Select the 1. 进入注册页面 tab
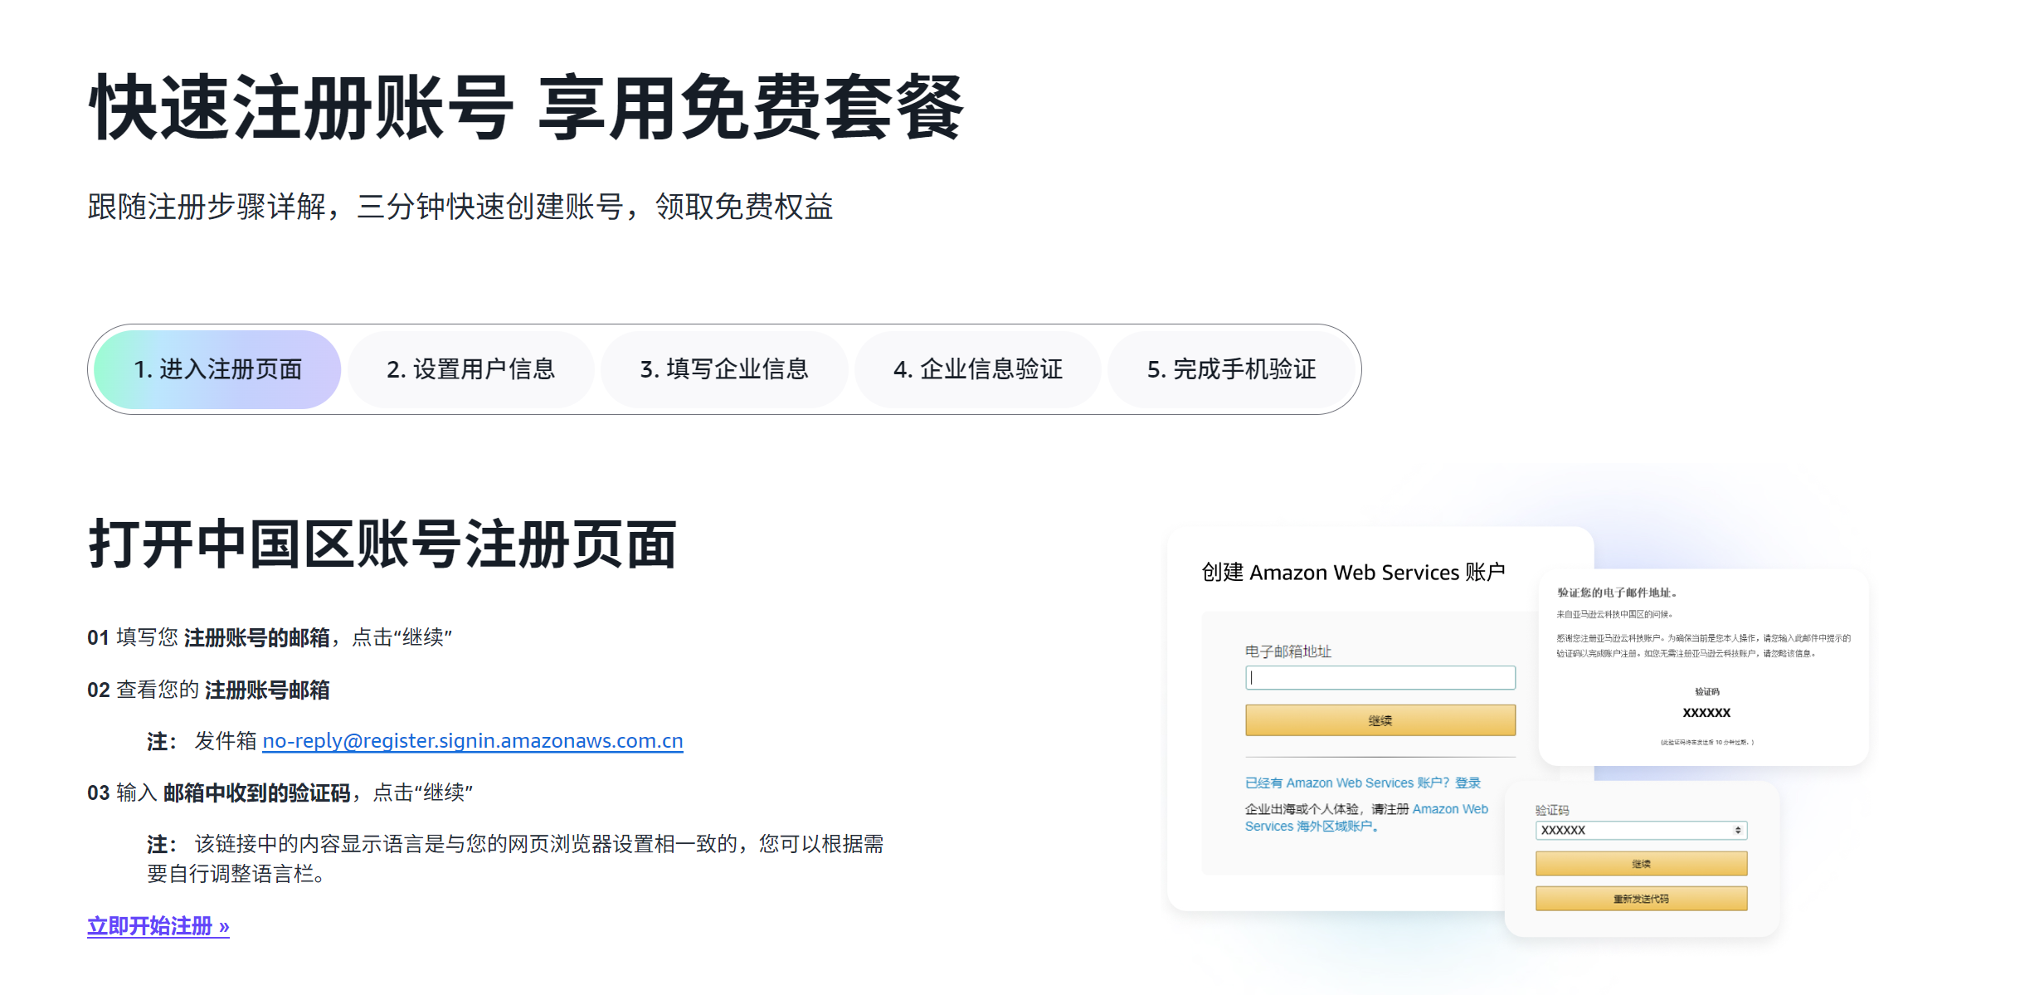 point(217,369)
